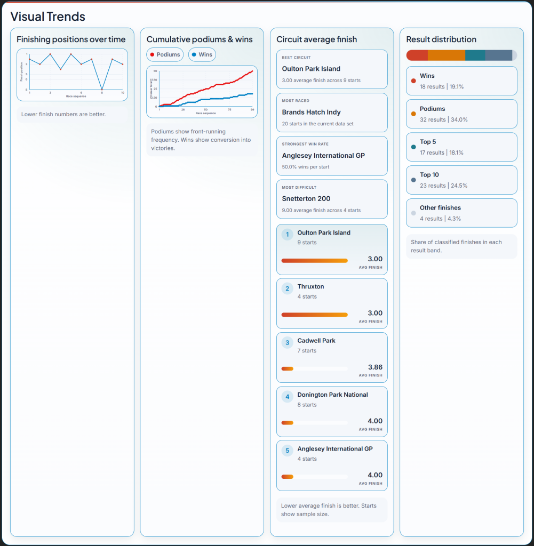Toggle the Podiums legend chip
The image size is (534, 546).
(x=165, y=54)
